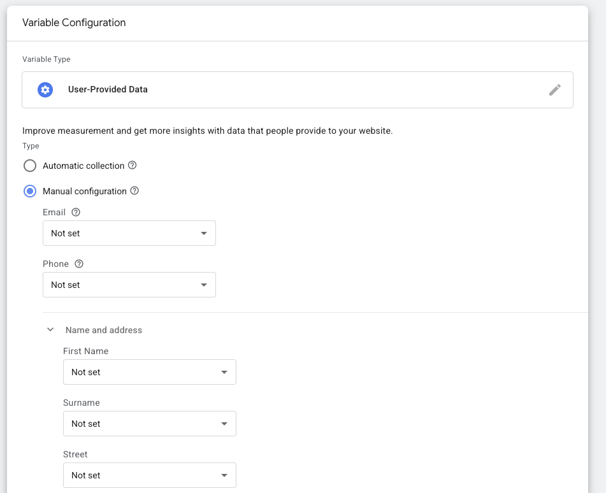Open the Email Not set dropdown

(129, 233)
